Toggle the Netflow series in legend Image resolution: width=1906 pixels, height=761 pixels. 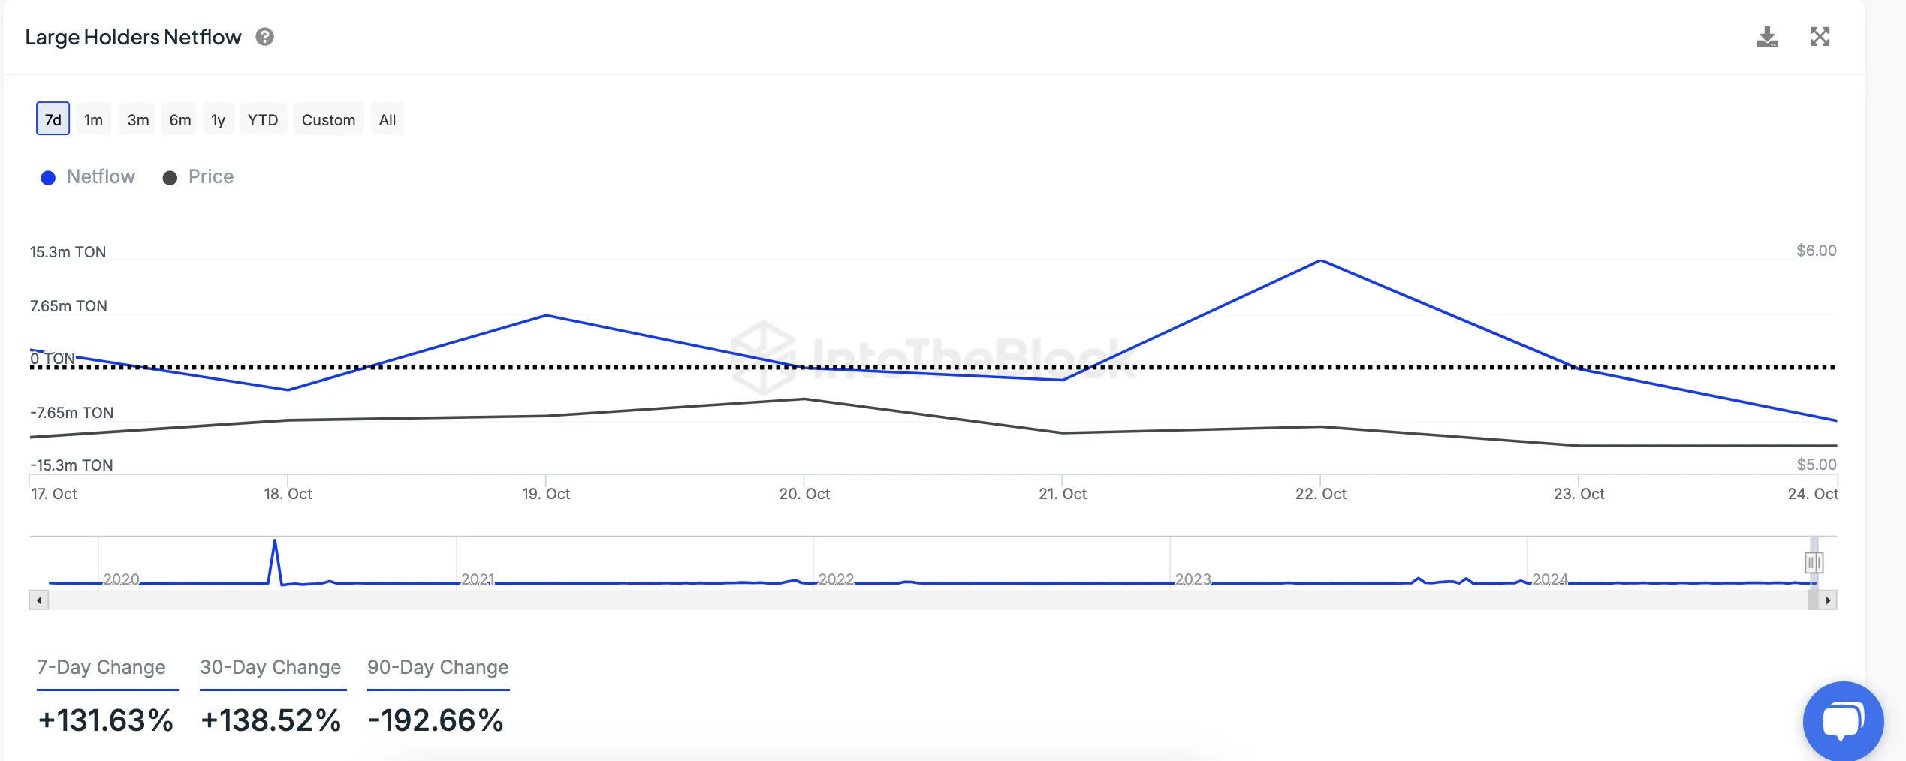tap(89, 177)
